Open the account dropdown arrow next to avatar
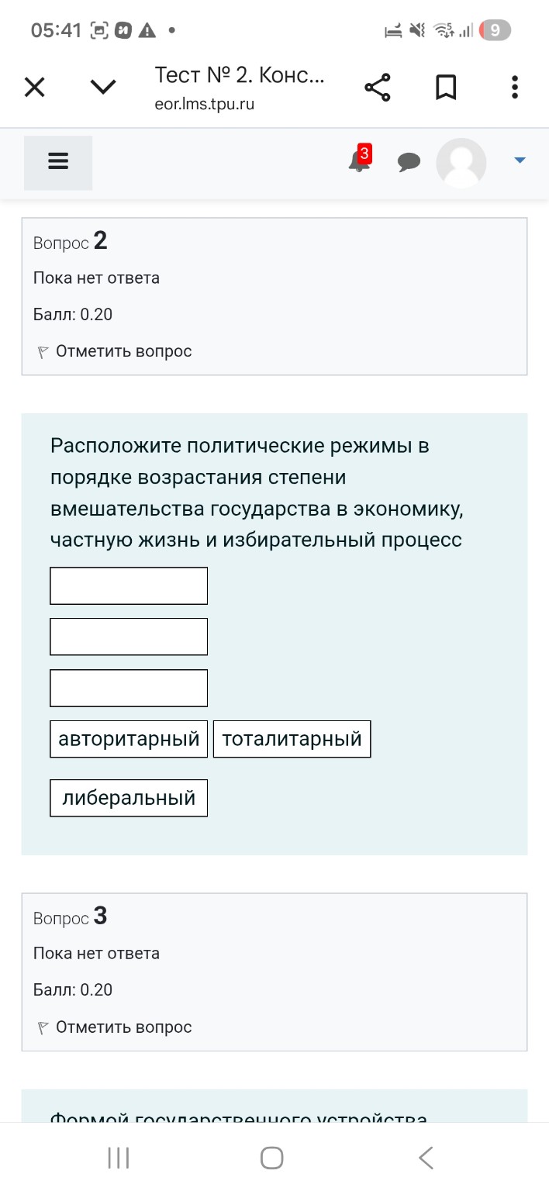Image resolution: width=549 pixels, height=1191 pixels. coord(518,163)
